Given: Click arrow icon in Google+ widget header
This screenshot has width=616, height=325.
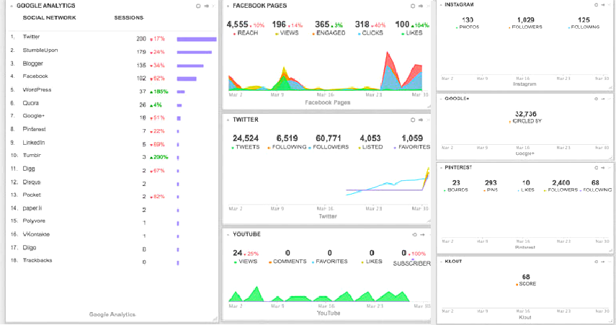Looking at the screenshot, I should 602,99.
